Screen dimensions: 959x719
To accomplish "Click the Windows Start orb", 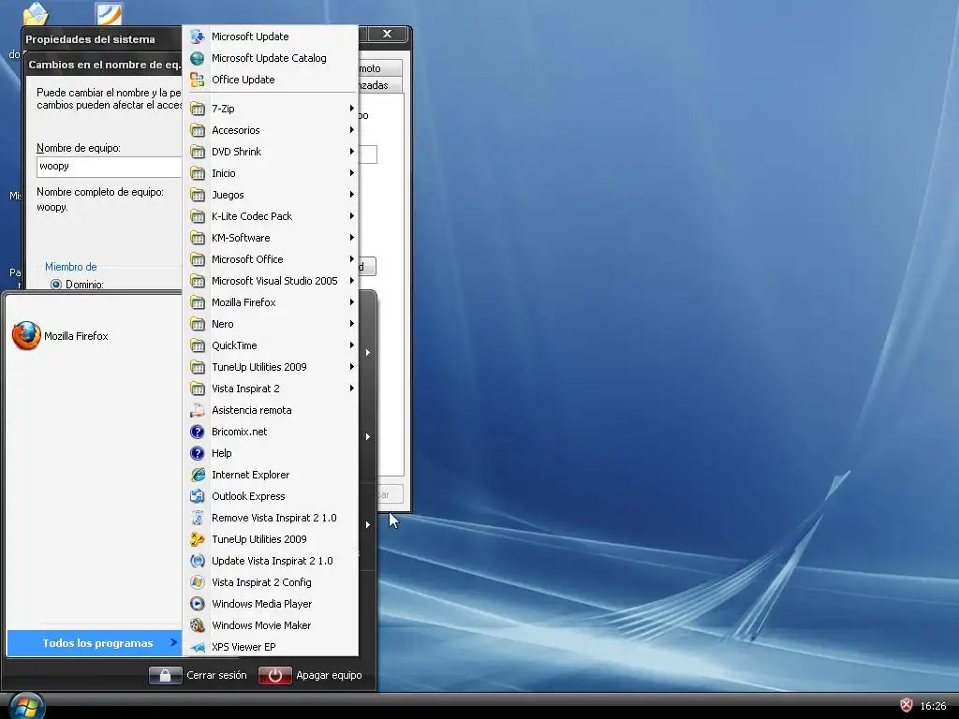I will (27, 706).
